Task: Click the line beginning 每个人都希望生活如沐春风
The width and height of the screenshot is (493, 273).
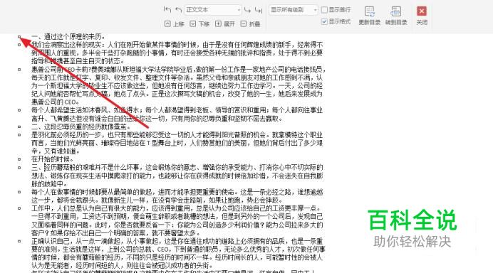Action: (x=177, y=110)
